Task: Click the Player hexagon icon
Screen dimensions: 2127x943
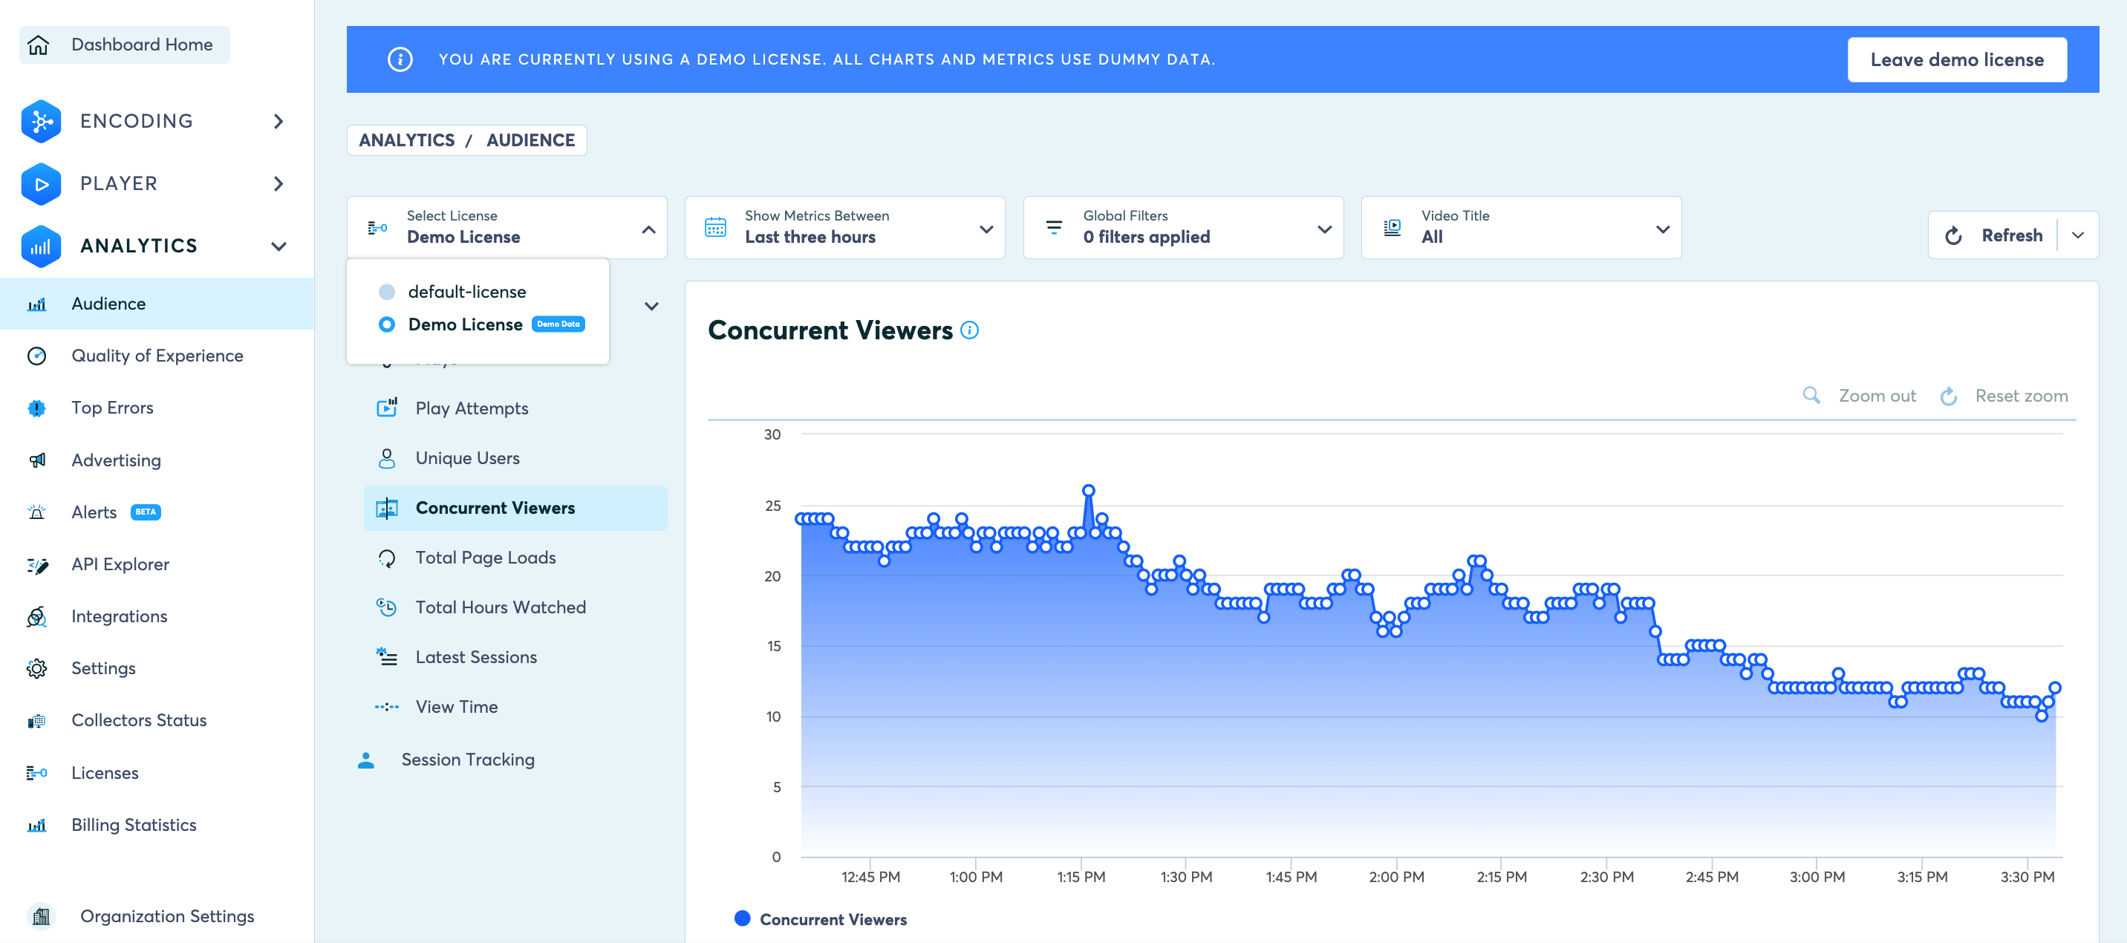Action: click(x=40, y=183)
